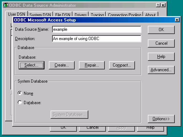Image resolution: width=183 pixels, height=137 pixels.
Task: Click the Data Source Name text field
Action: point(97,29)
